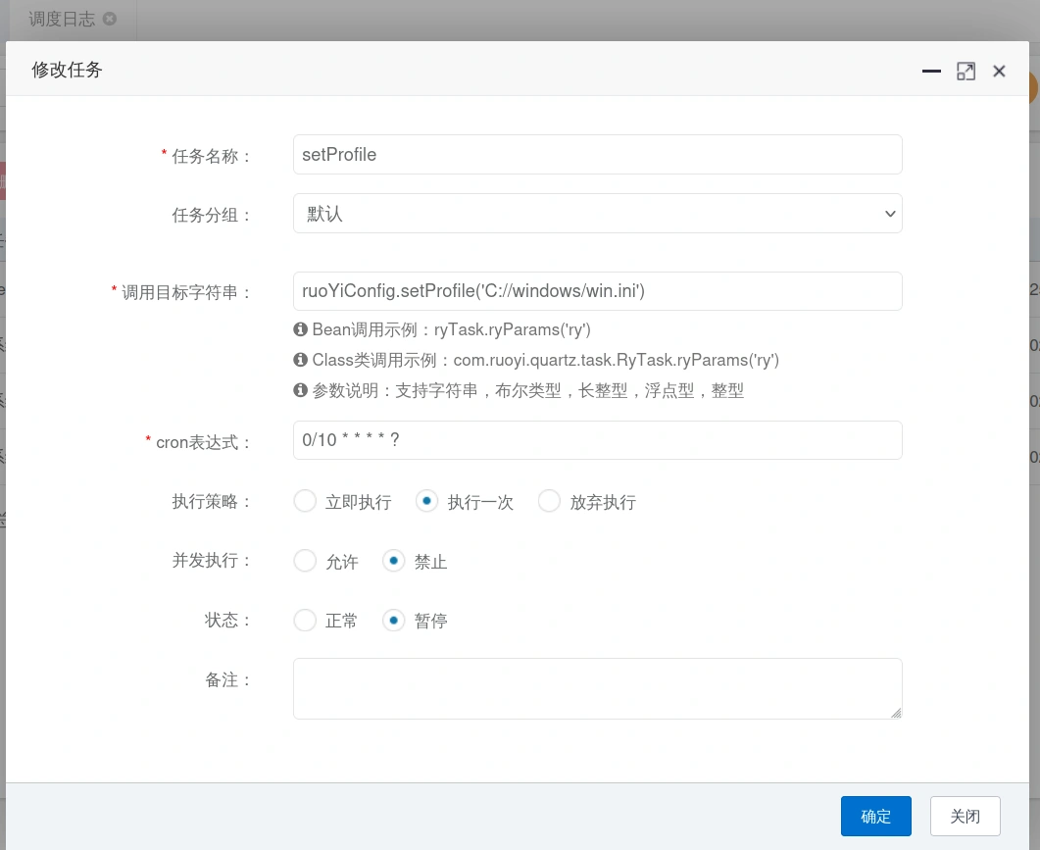The width and height of the screenshot is (1040, 850).
Task: Minimize the 修改任务 dialog
Action: coord(931,72)
